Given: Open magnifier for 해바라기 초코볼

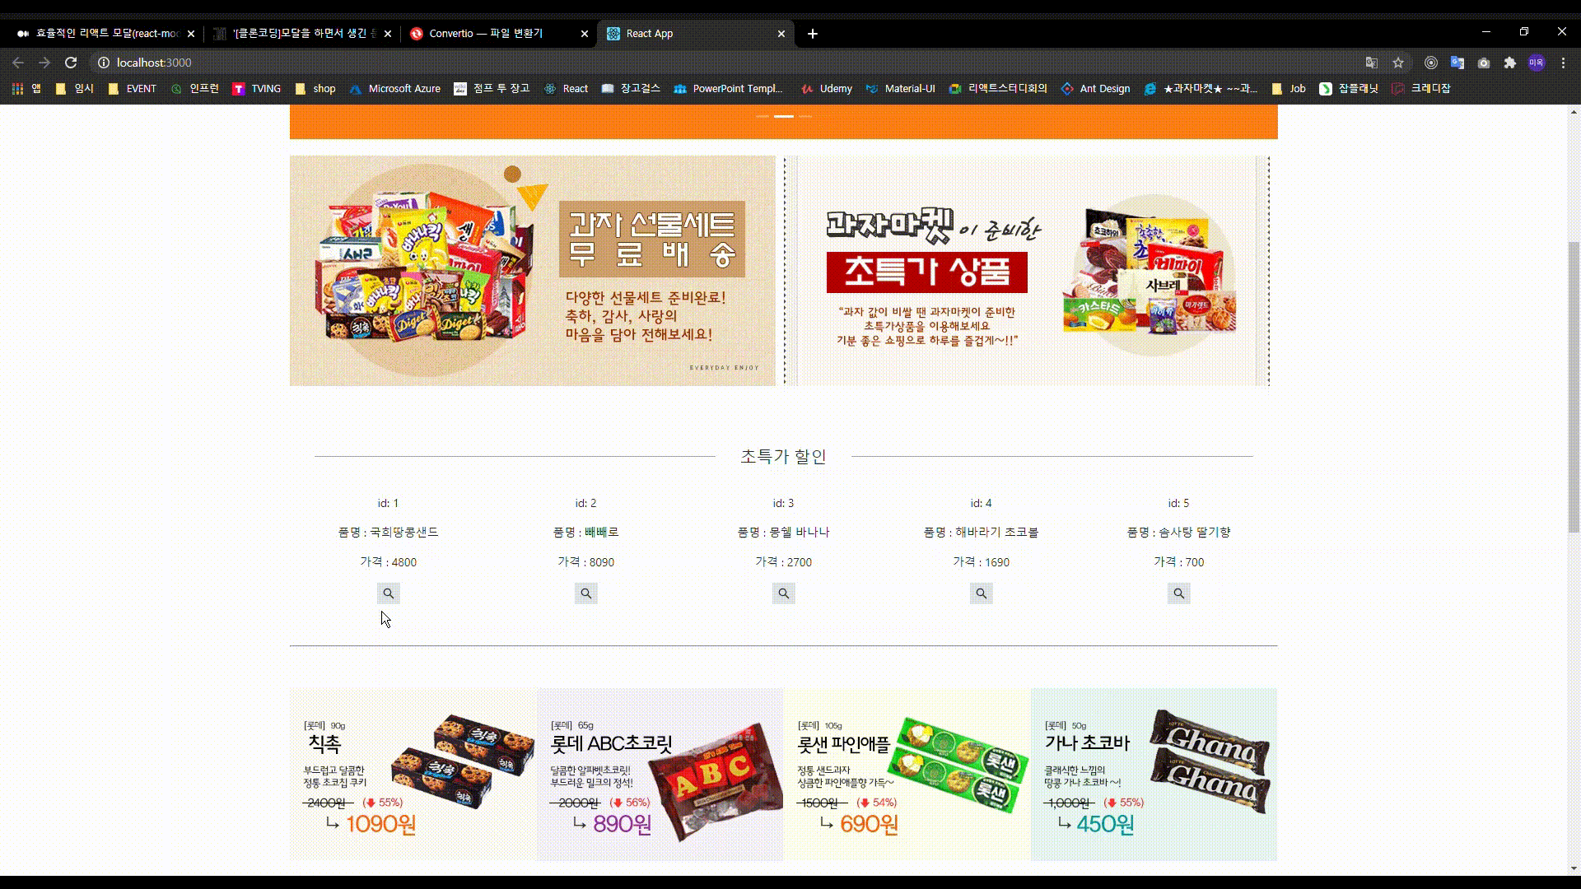Looking at the screenshot, I should [x=981, y=593].
